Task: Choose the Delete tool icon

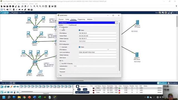Action: [8, 9]
